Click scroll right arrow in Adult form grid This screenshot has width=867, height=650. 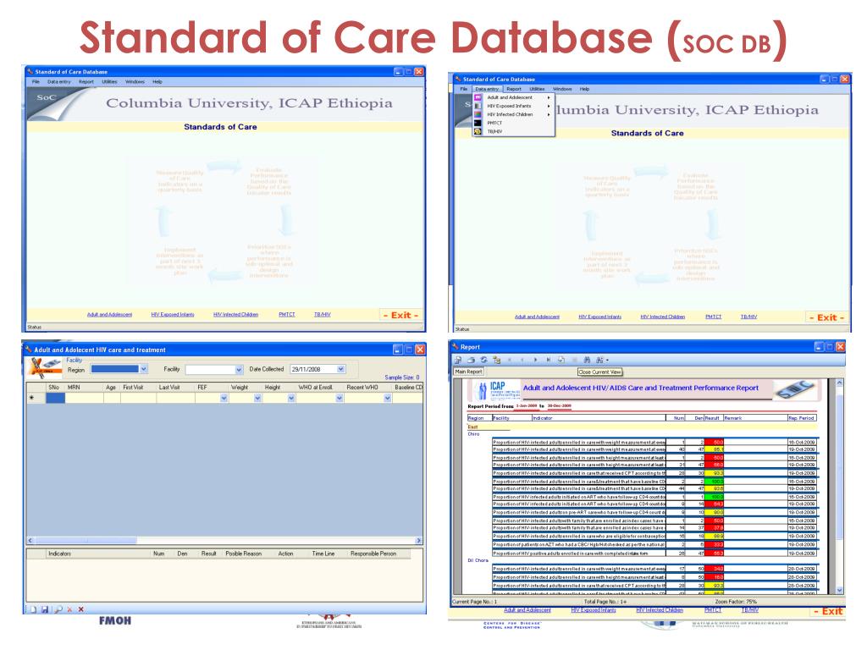pyautogui.click(x=418, y=541)
